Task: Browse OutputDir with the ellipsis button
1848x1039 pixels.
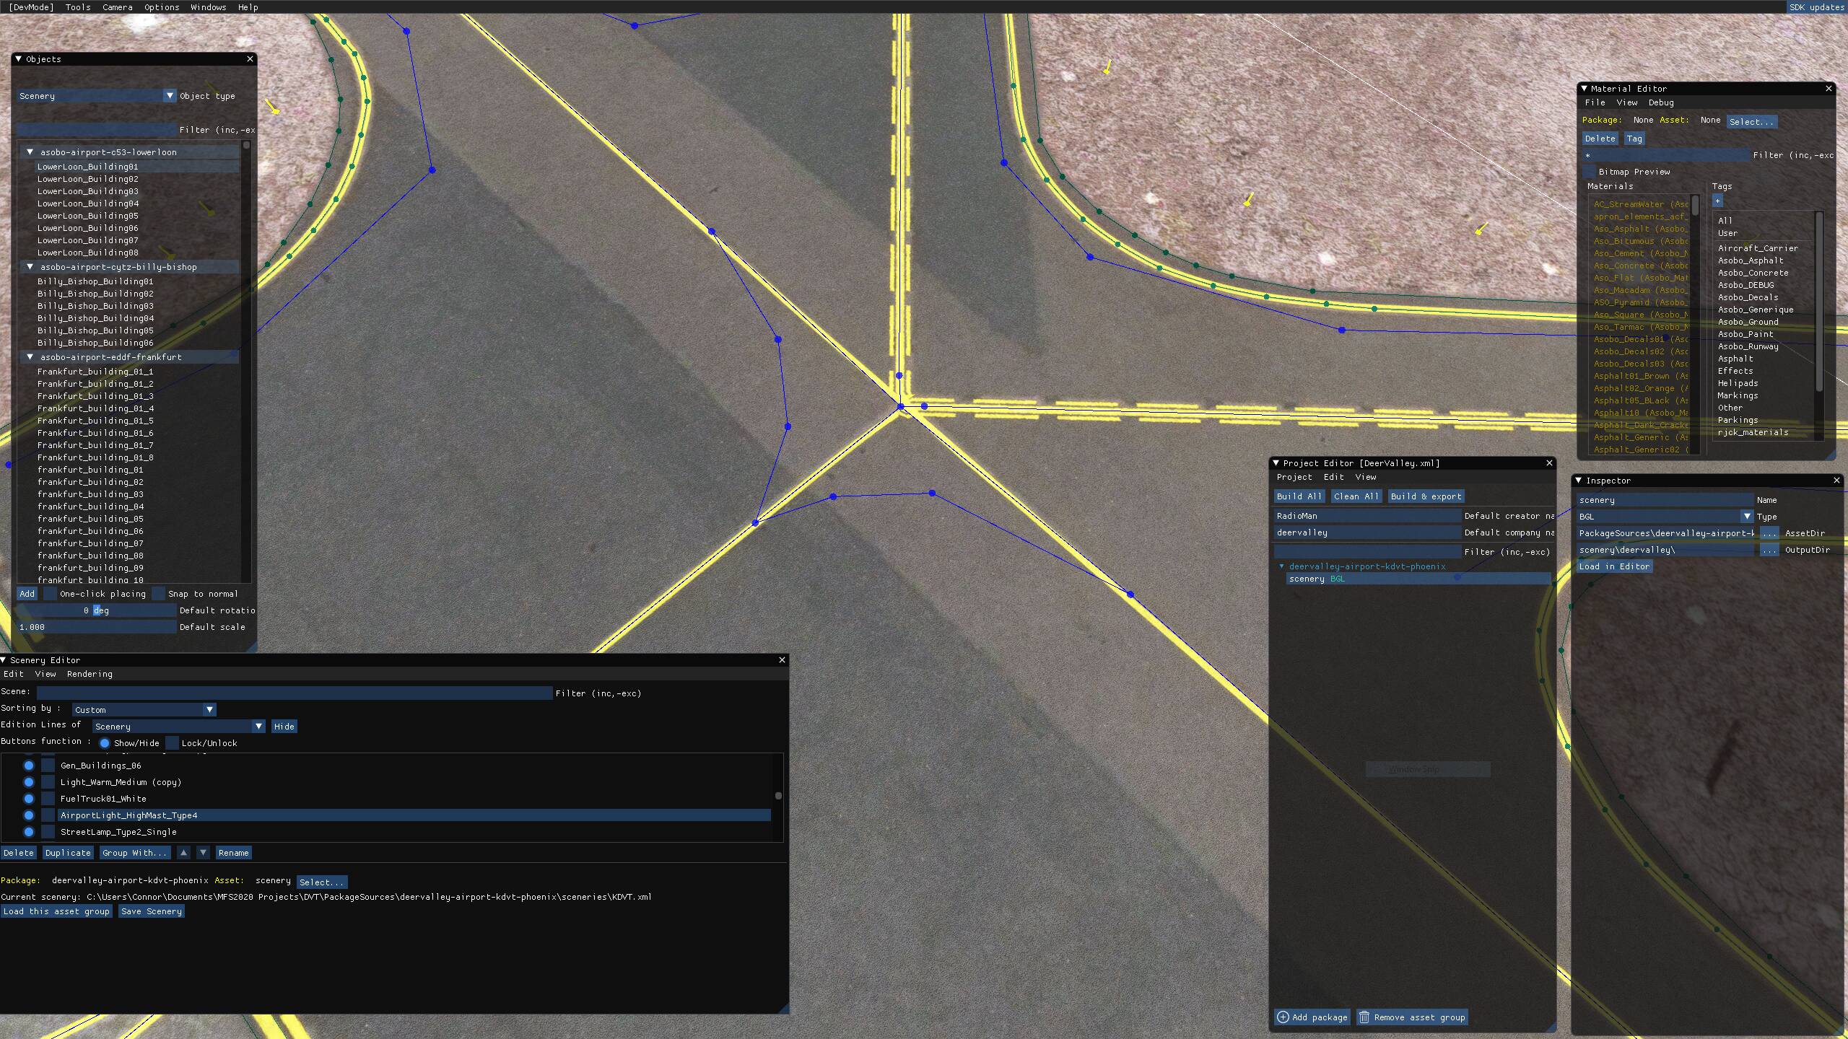Action: click(x=1769, y=550)
